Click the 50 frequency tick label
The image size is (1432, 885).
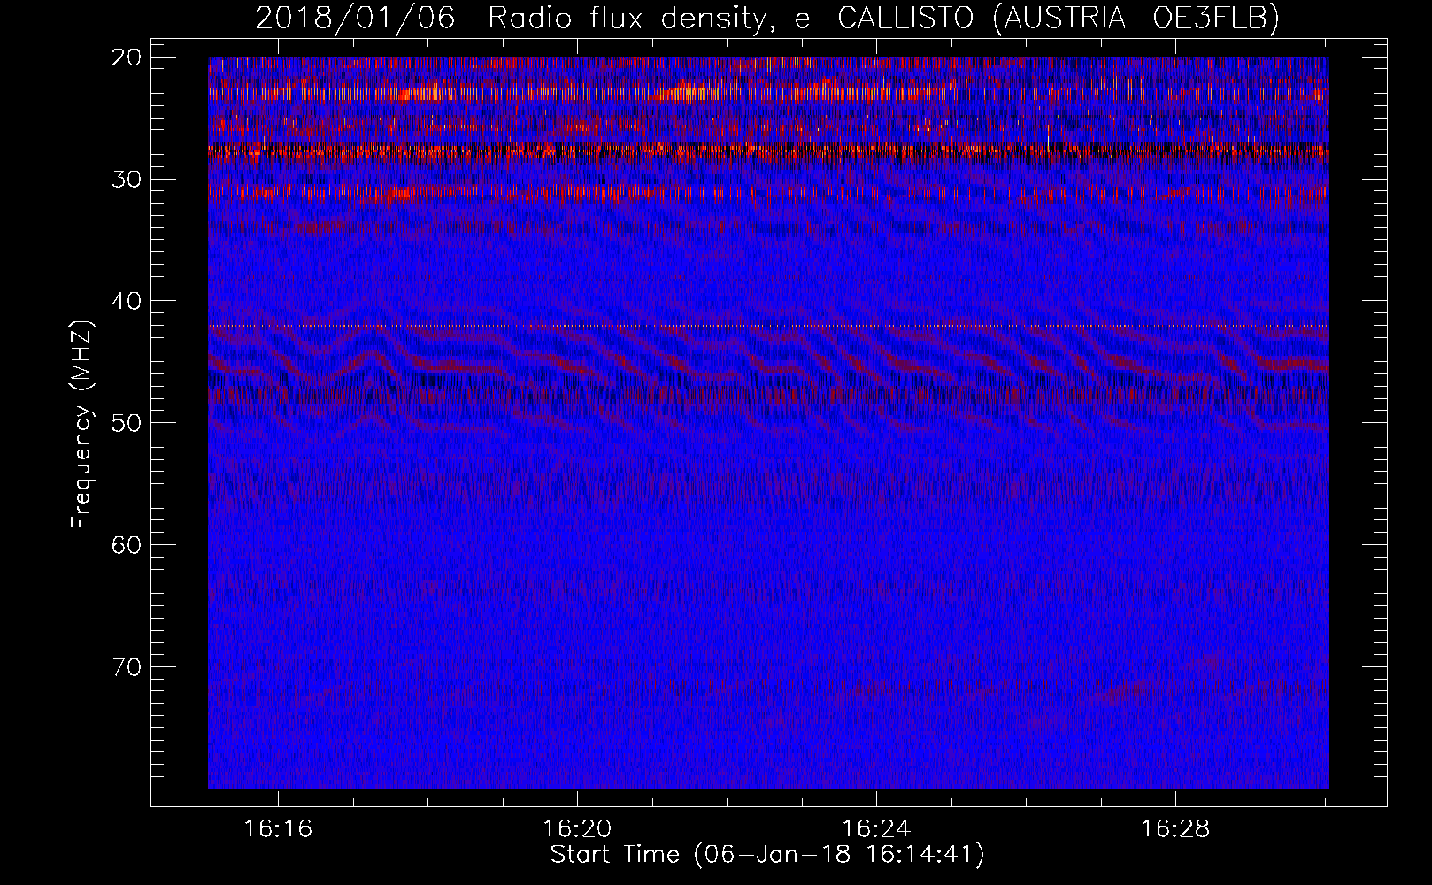127,423
